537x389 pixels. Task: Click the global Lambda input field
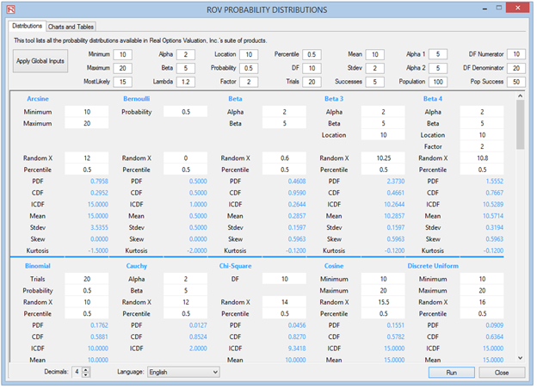coord(186,82)
